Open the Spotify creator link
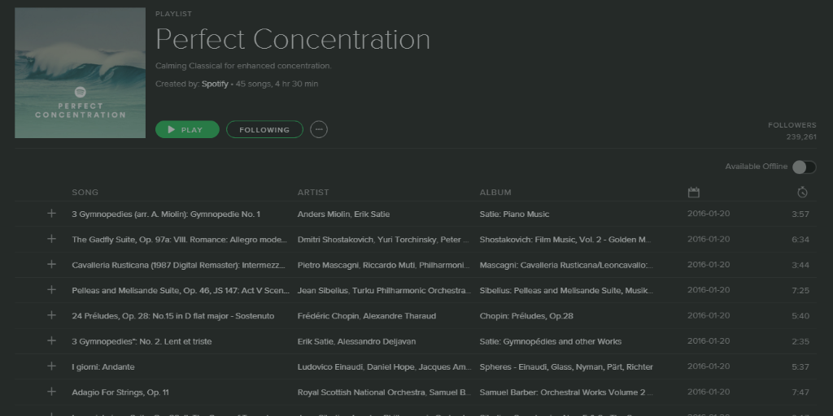The width and height of the screenshot is (833, 416). [215, 84]
